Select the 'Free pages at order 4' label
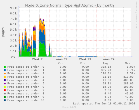Viewport: 139px width, 110px height. tap(26, 80)
